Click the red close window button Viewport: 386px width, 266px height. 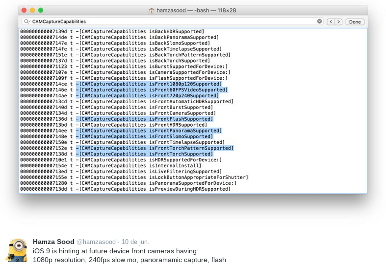coord(24,10)
